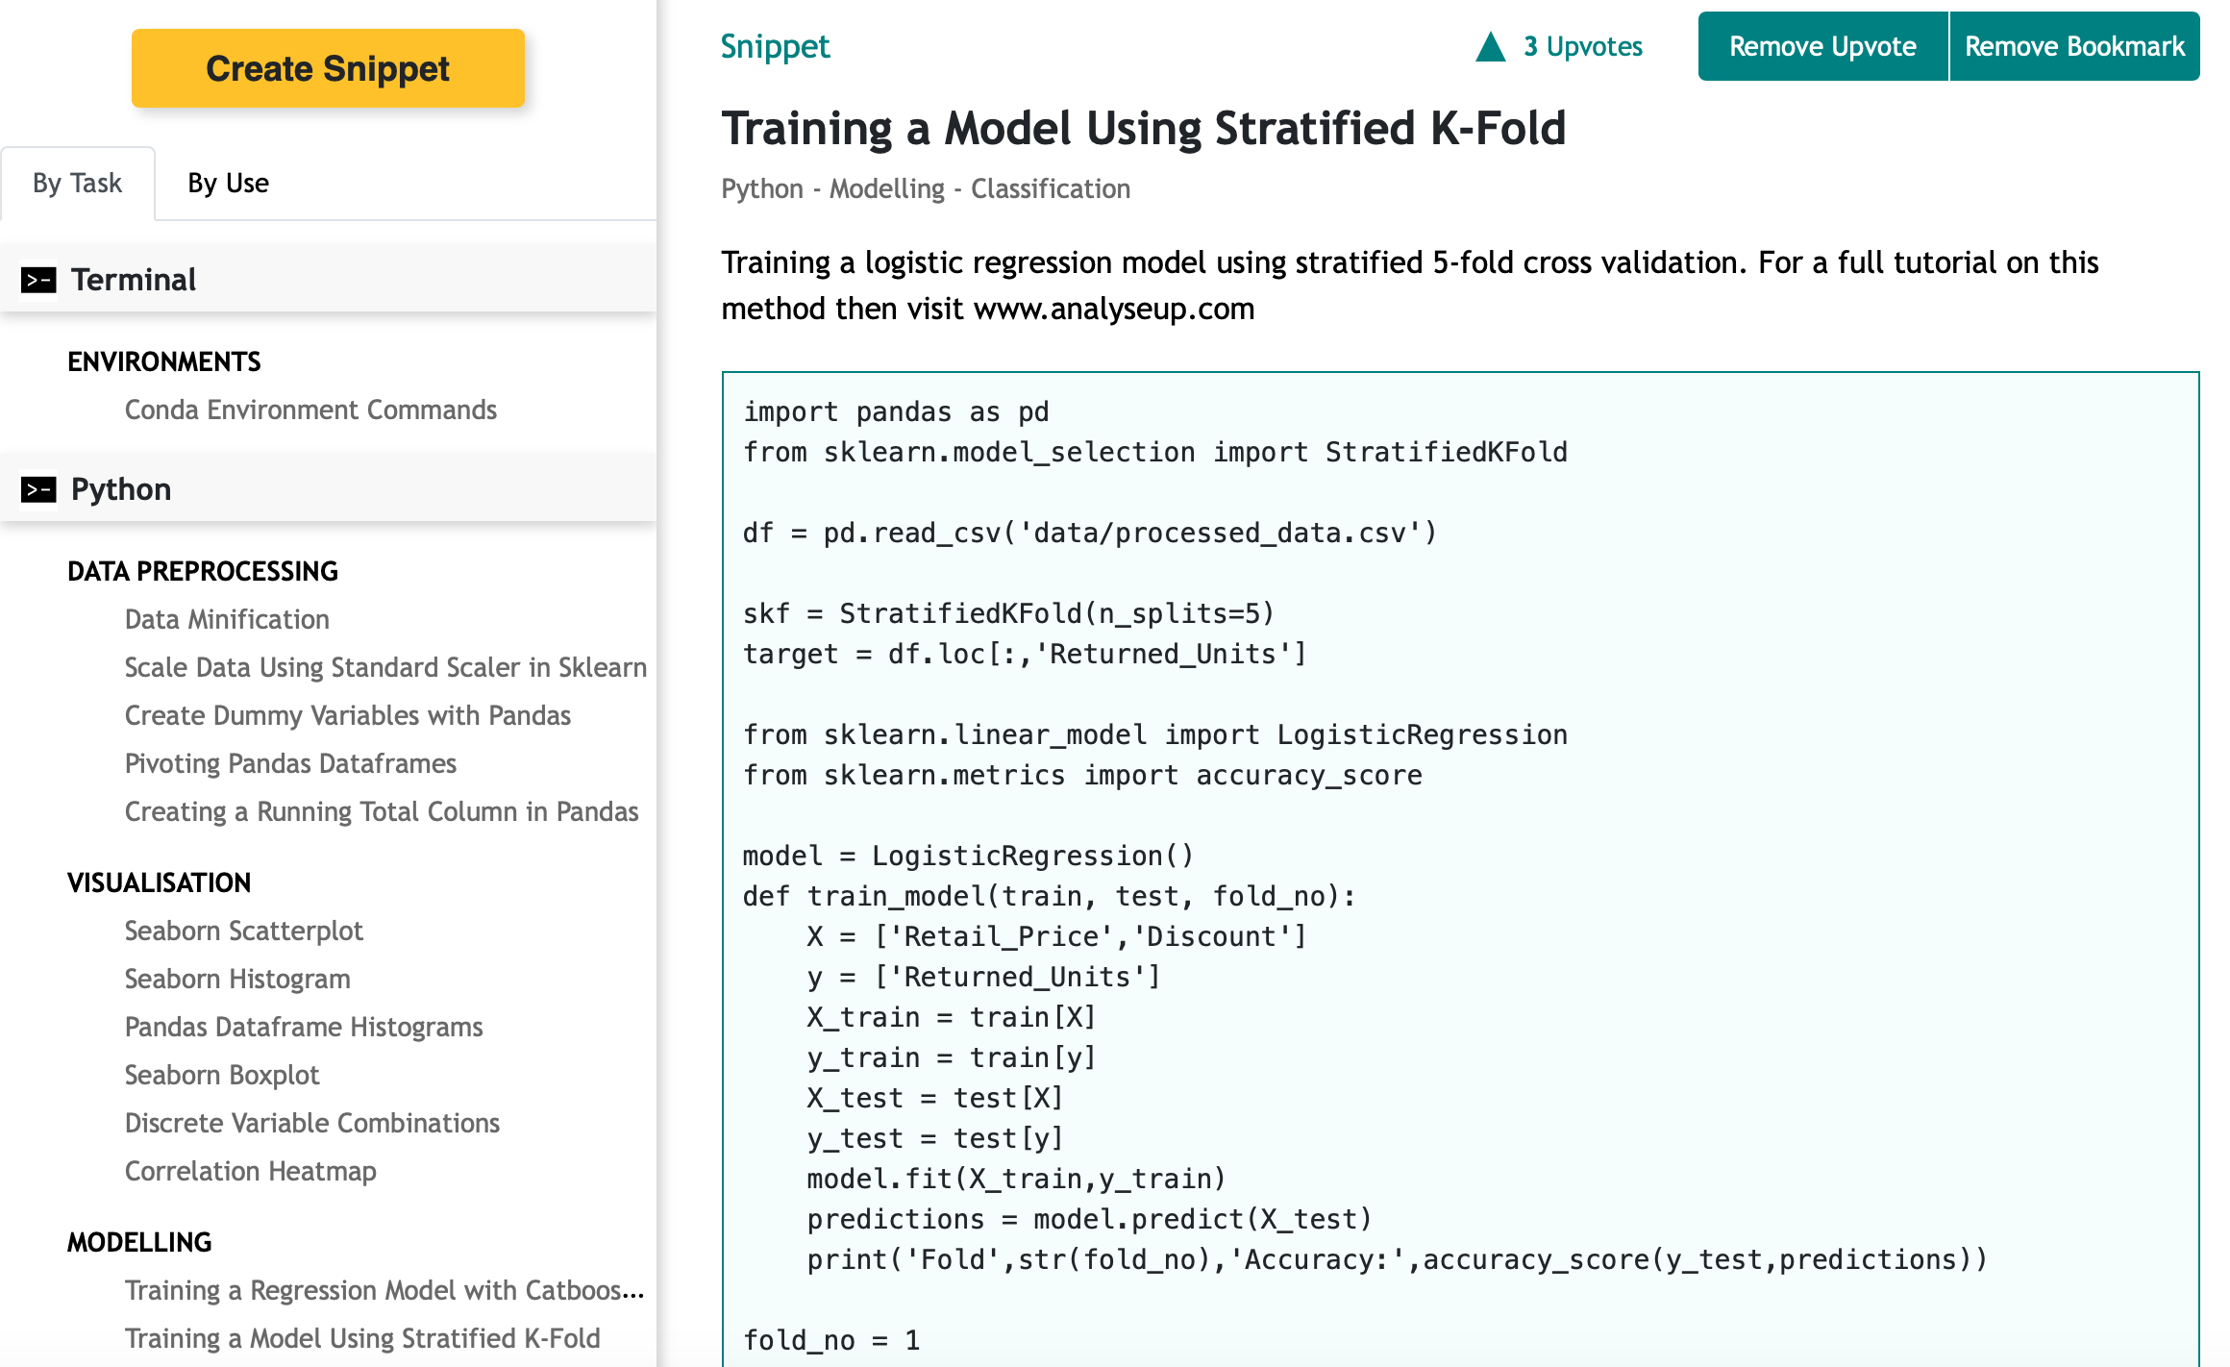Click the Python section icon

(x=37, y=489)
